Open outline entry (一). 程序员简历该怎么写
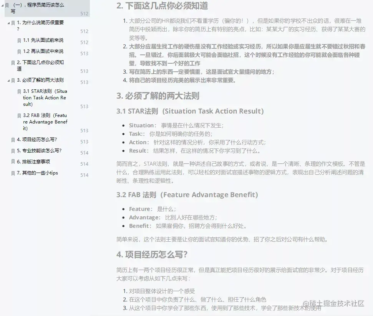Viewport: 373px width, 316px height. 37,8
